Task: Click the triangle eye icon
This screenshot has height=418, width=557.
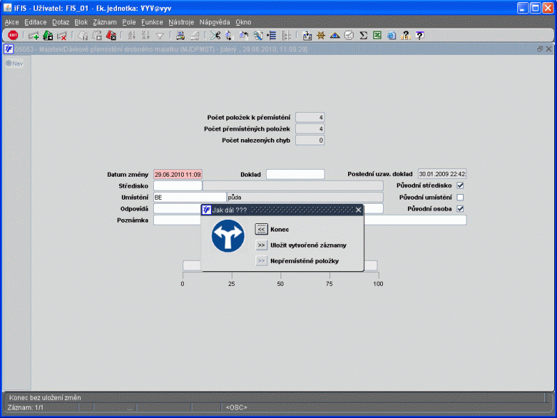Action: pos(335,35)
